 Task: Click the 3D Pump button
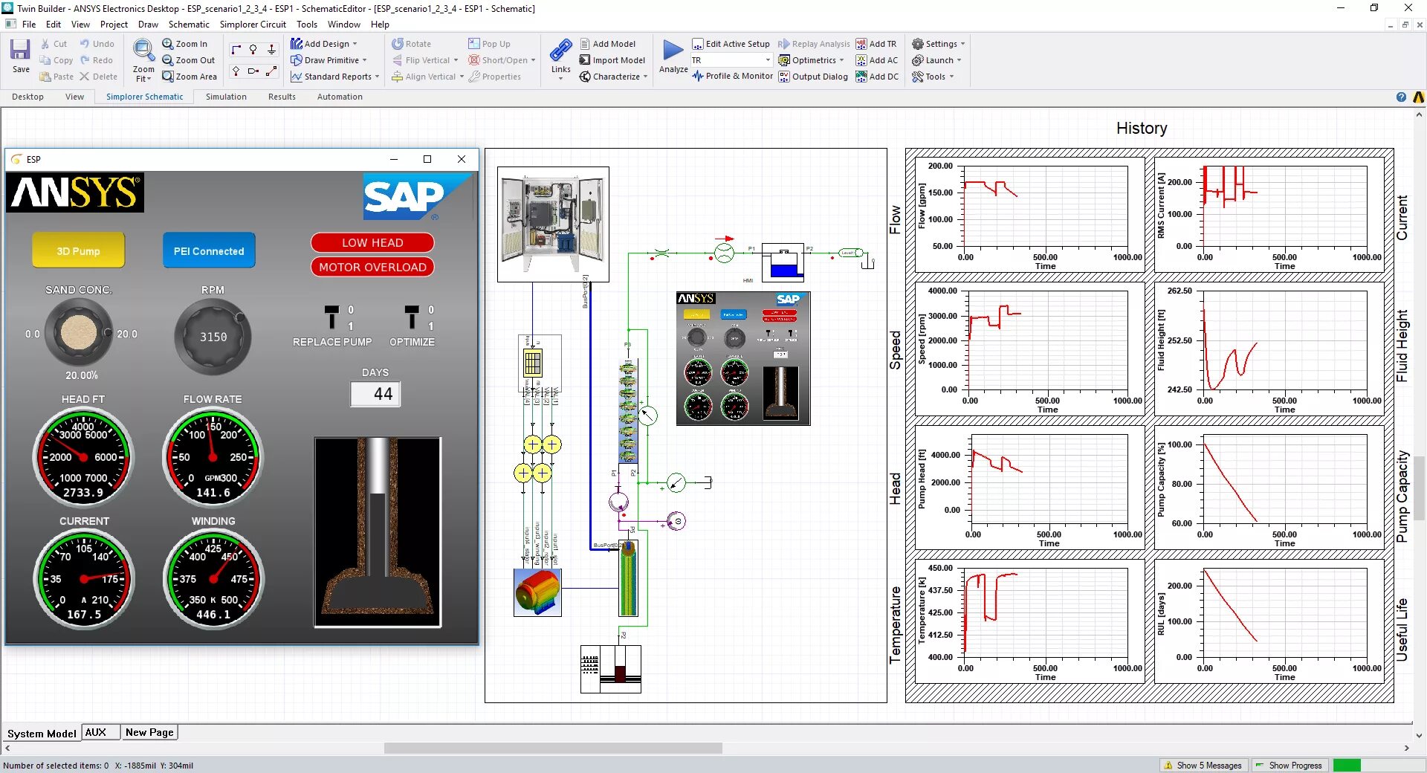pos(78,250)
